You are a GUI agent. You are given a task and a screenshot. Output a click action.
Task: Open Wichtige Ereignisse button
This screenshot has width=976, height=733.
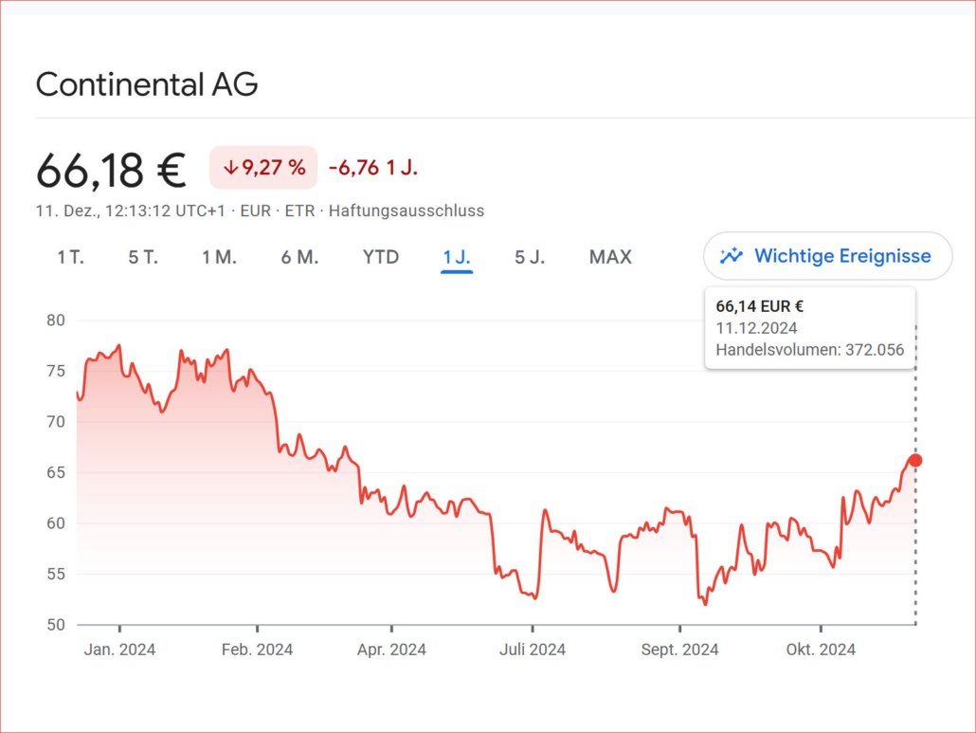pyautogui.click(x=828, y=256)
